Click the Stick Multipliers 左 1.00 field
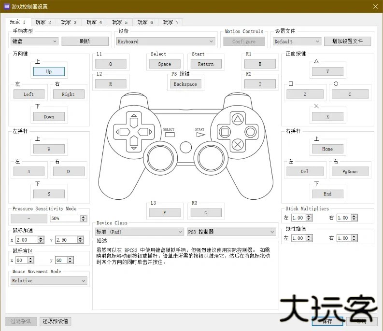 click(x=302, y=218)
